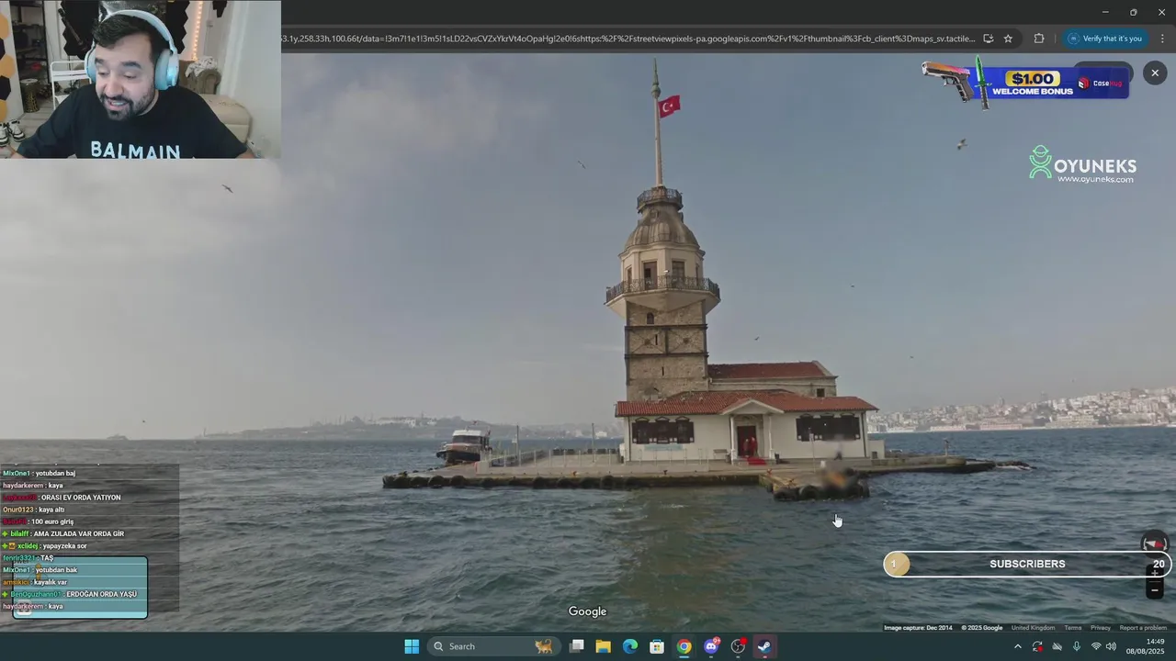
Task: Click the crossed-out cloud tray icon
Action: pyautogui.click(x=1057, y=646)
